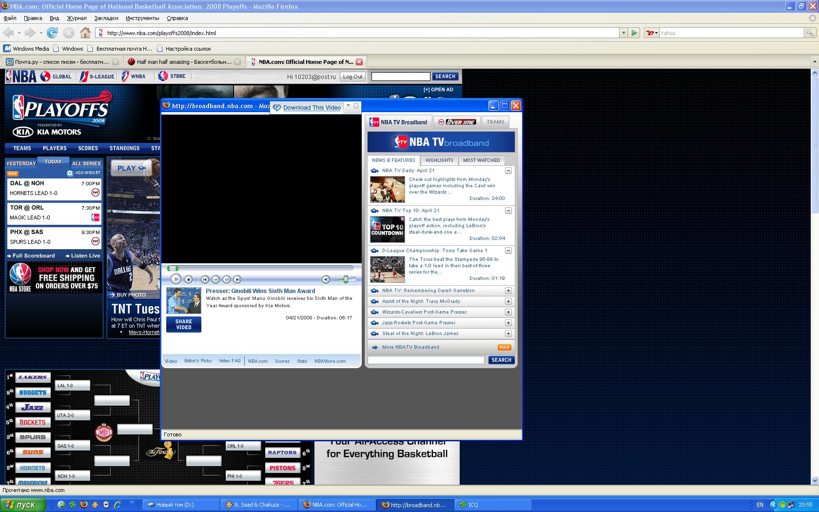Image resolution: width=819 pixels, height=512 pixels.
Task: Expand Assist of the Night: Tracy McGrady
Action: point(508,301)
